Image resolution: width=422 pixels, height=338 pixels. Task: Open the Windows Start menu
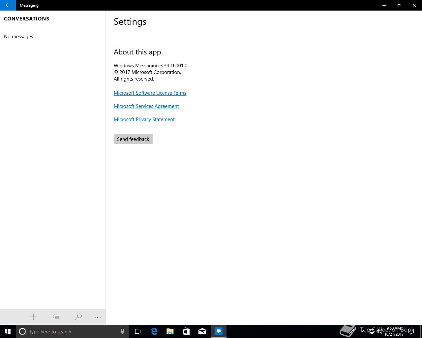click(8, 331)
